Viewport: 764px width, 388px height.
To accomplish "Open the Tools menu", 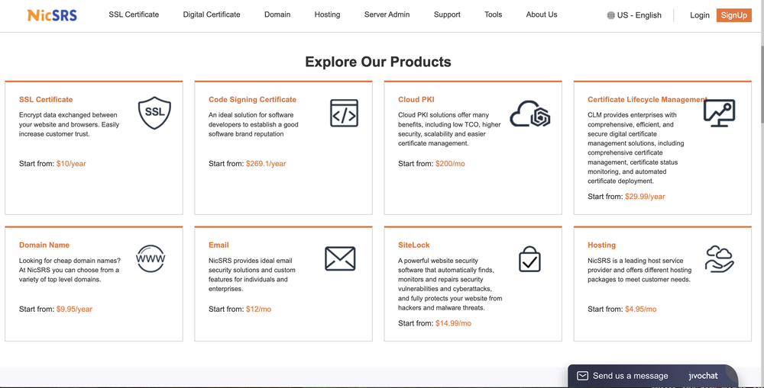I will point(493,14).
